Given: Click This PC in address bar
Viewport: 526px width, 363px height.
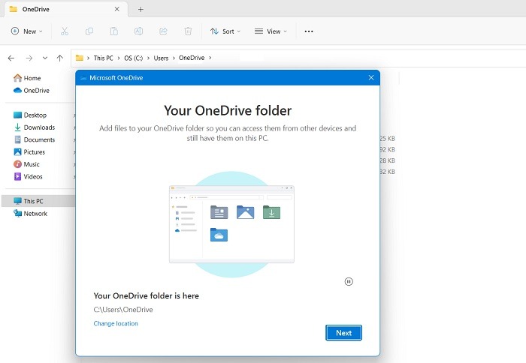Looking at the screenshot, I should (x=104, y=58).
